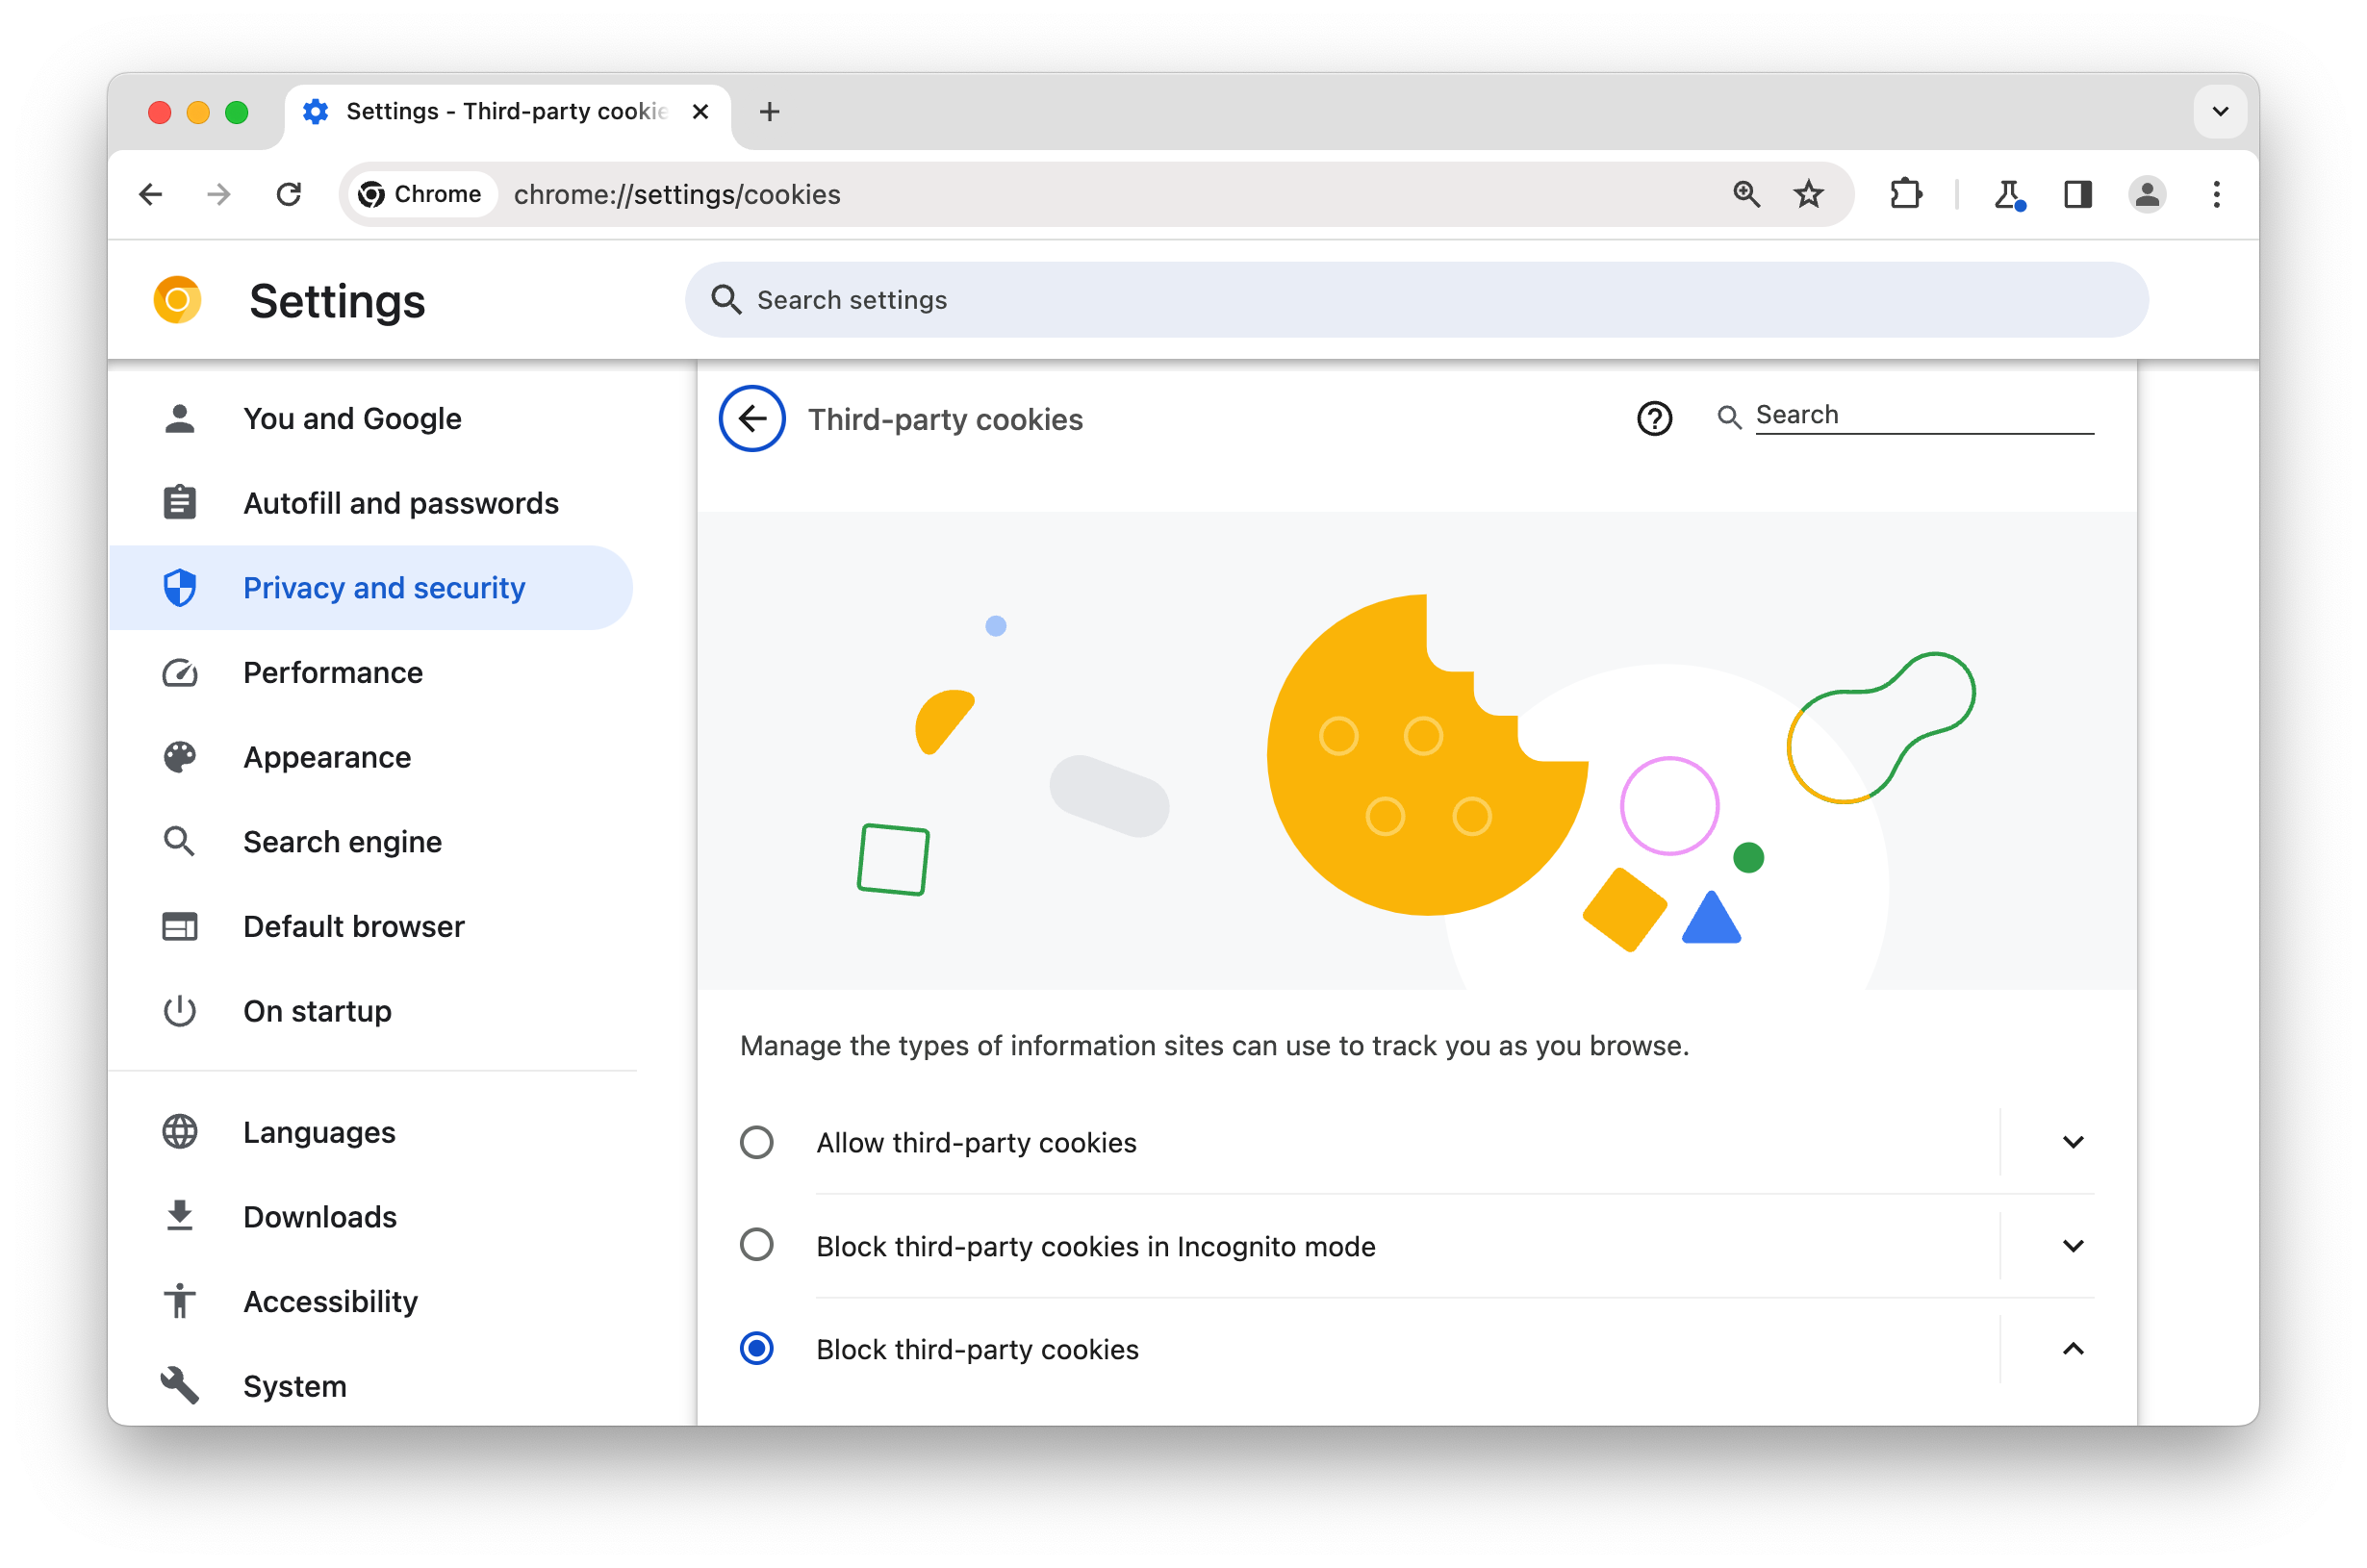
Task: Click the back arrow icon in Third-party cookies
Action: click(752, 418)
